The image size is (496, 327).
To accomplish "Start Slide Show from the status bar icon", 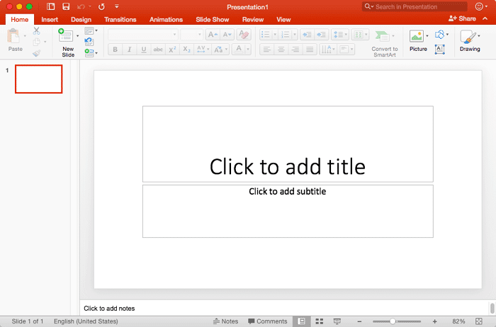I will click(337, 321).
